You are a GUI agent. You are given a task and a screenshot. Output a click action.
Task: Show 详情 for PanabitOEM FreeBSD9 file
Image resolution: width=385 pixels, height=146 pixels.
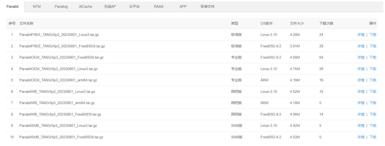[361, 58]
